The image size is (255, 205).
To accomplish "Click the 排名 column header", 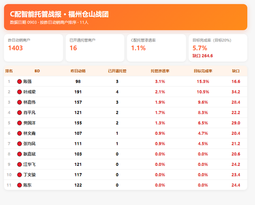I will pos(9,71).
